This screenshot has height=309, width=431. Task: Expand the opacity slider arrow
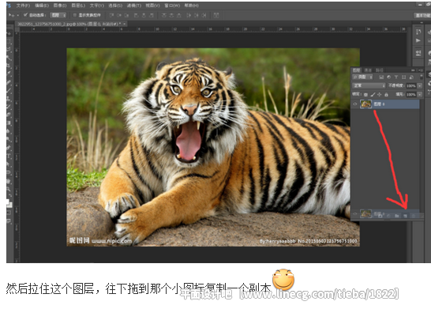pos(420,86)
